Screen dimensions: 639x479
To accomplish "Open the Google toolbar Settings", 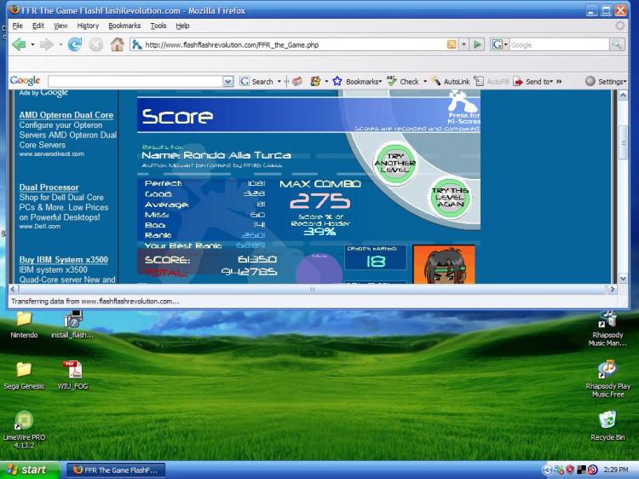I will pos(606,82).
